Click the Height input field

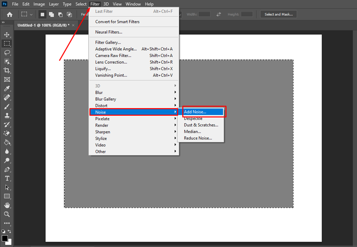click(x=246, y=14)
